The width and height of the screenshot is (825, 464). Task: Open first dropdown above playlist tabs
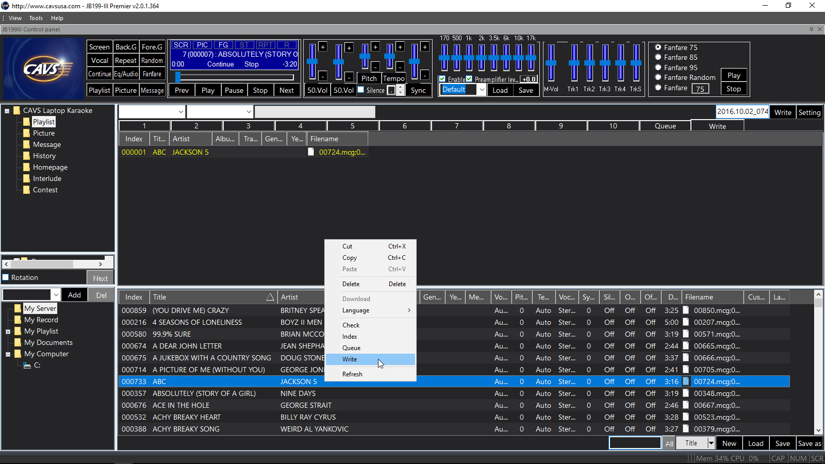point(181,111)
